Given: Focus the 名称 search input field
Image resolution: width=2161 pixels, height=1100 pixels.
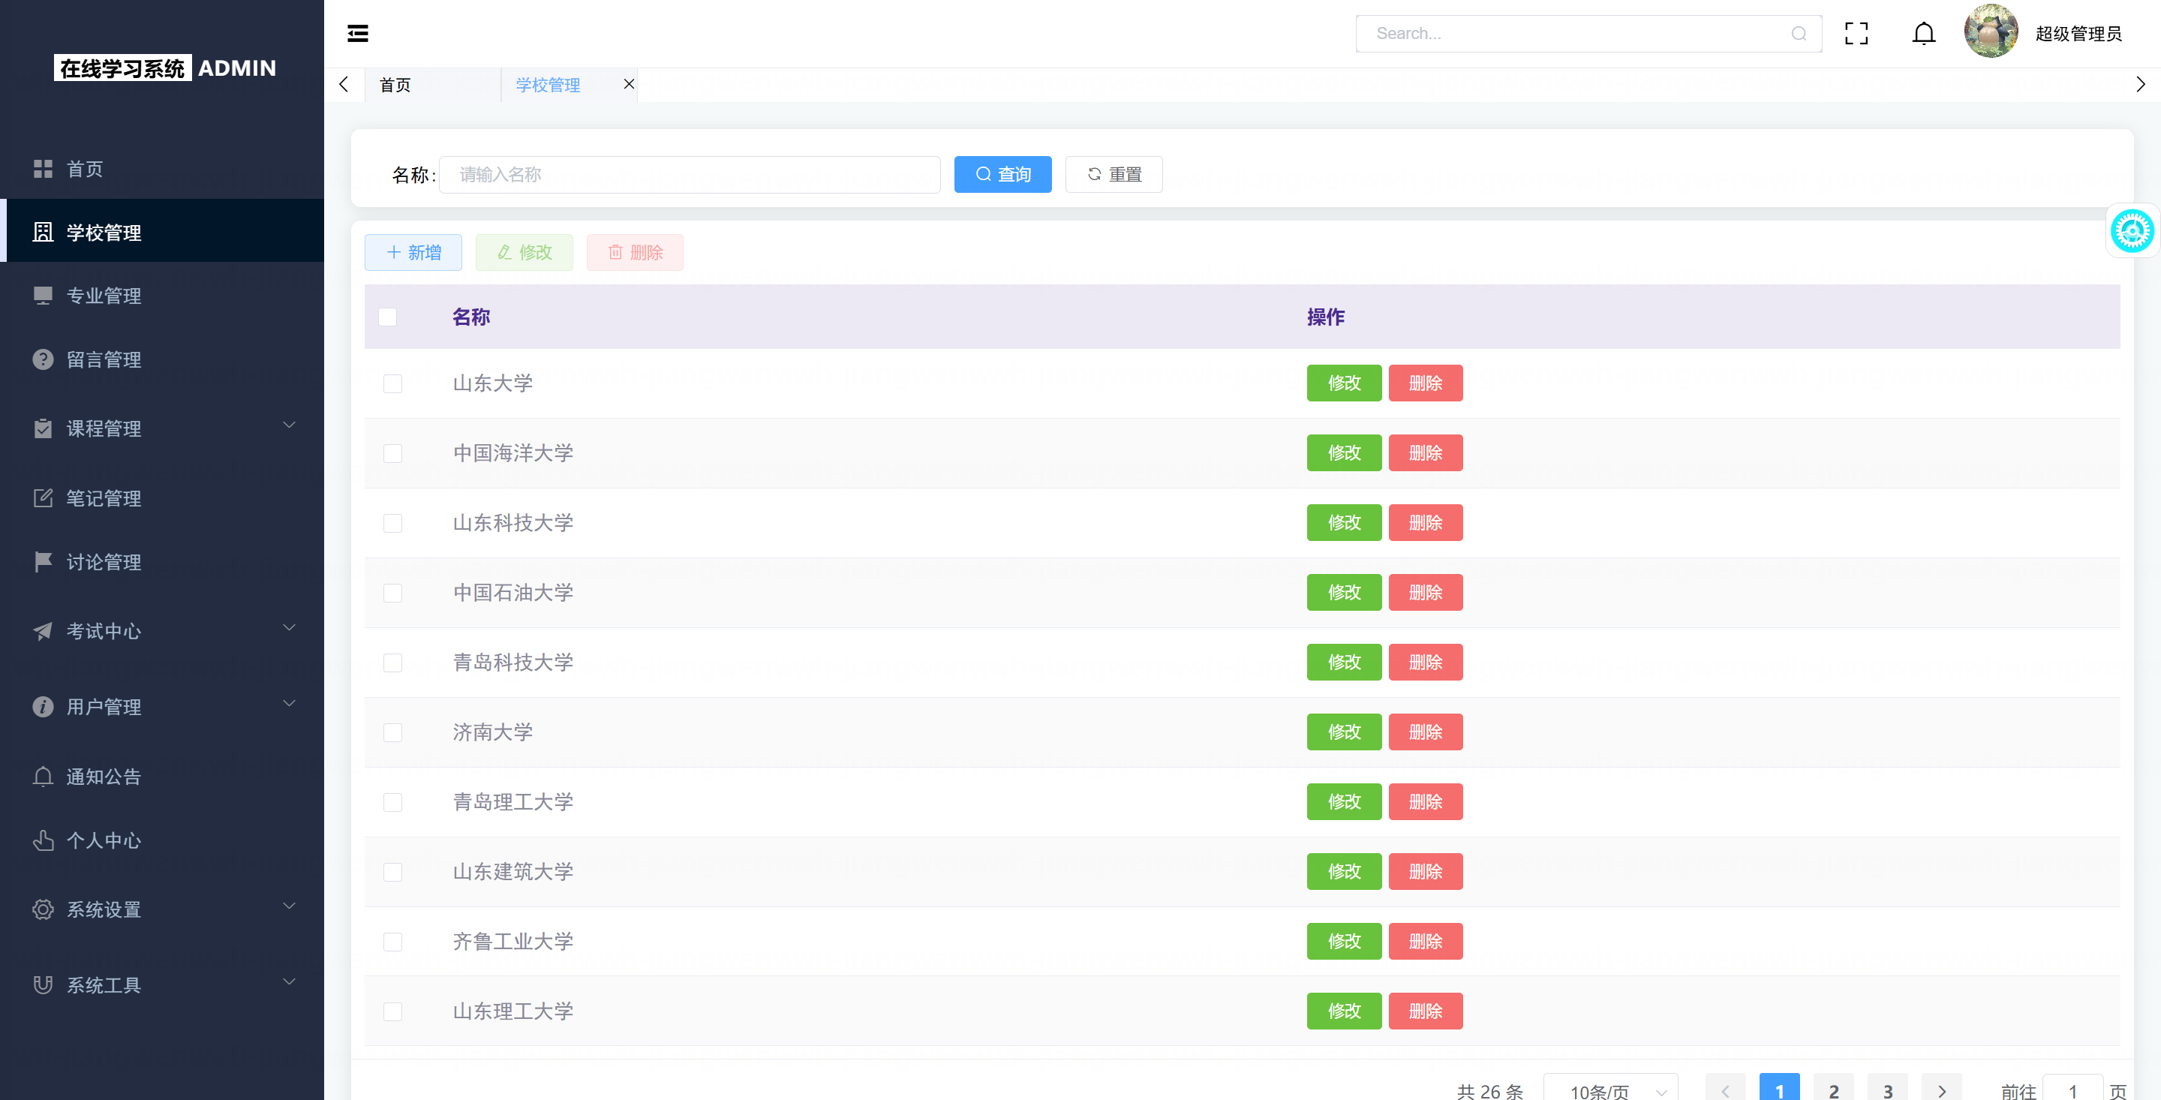Looking at the screenshot, I should pyautogui.click(x=689, y=175).
